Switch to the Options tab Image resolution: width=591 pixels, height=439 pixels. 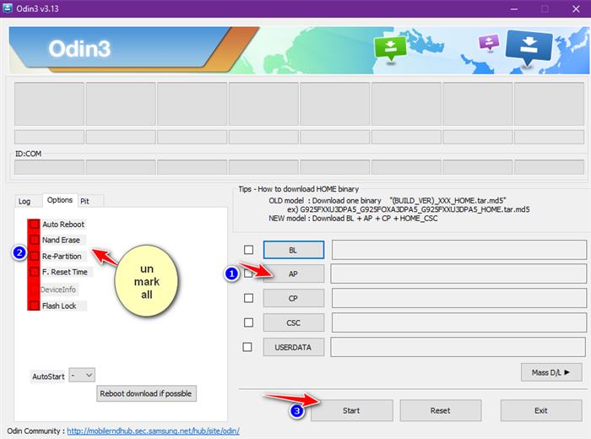point(60,200)
